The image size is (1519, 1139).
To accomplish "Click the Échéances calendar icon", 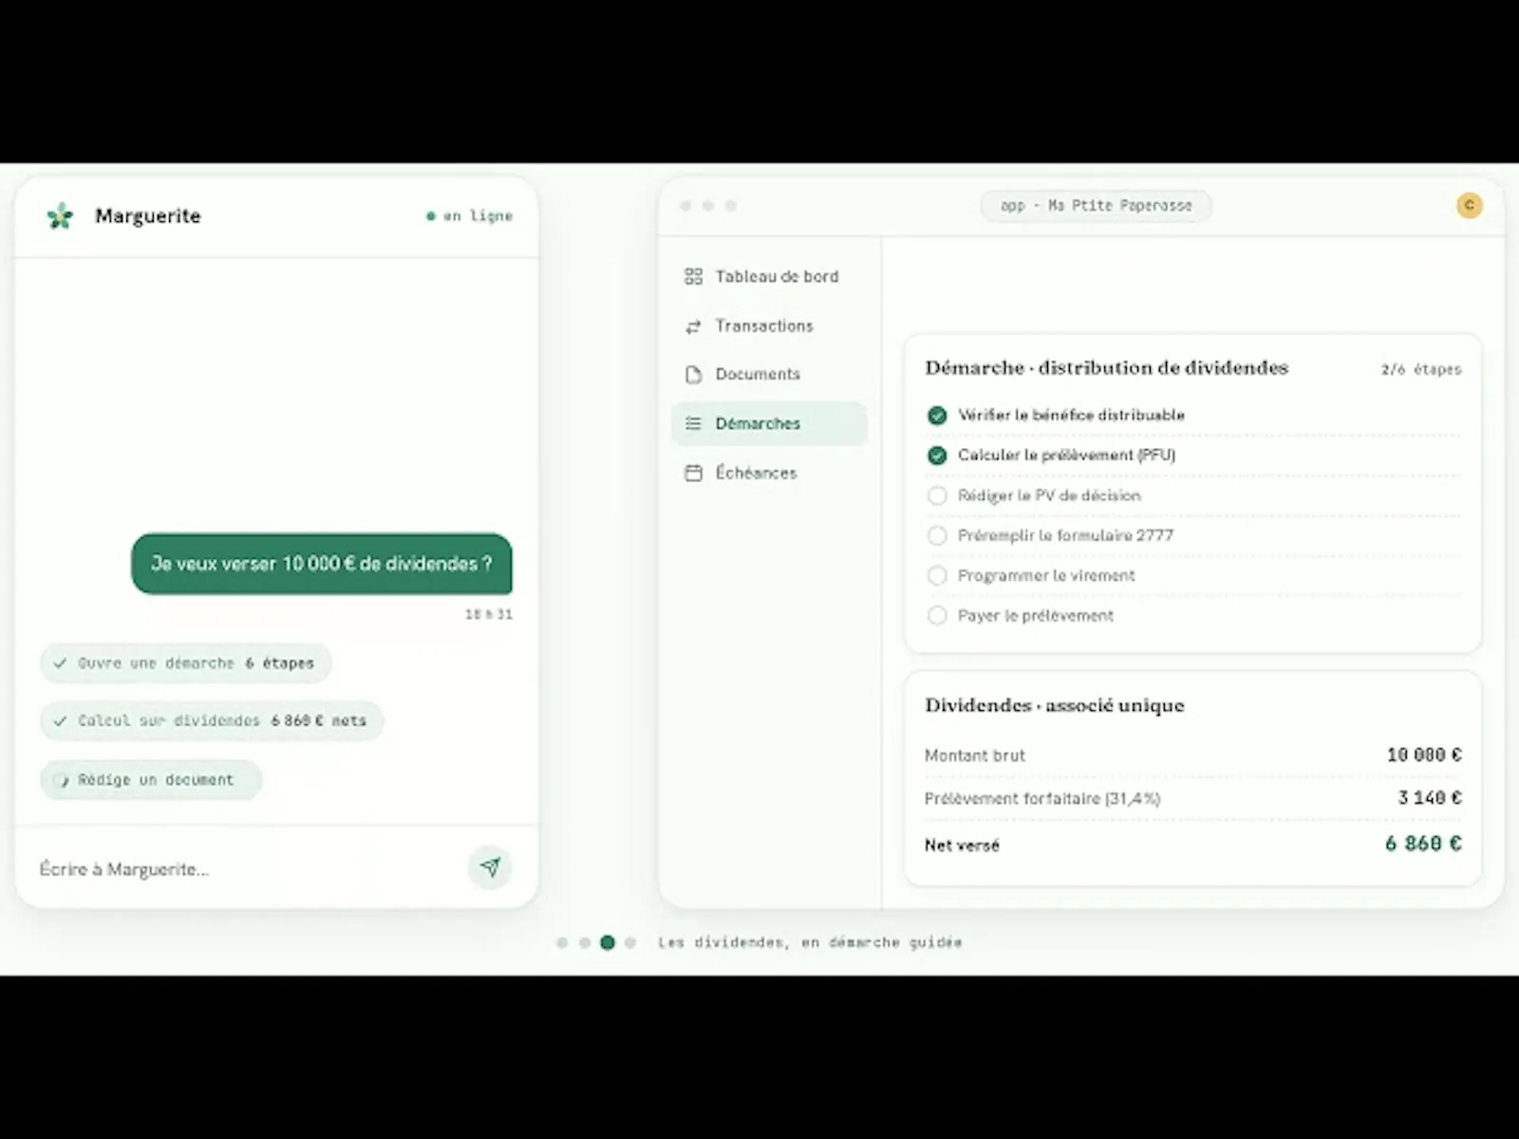I will click(x=693, y=473).
